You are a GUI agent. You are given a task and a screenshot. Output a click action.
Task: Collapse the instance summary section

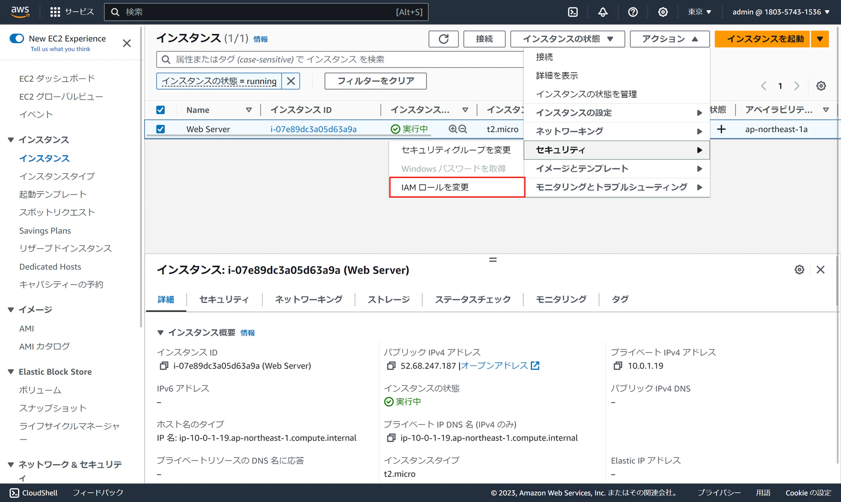tap(160, 332)
